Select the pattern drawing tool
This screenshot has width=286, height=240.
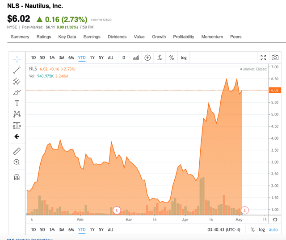click(17, 114)
